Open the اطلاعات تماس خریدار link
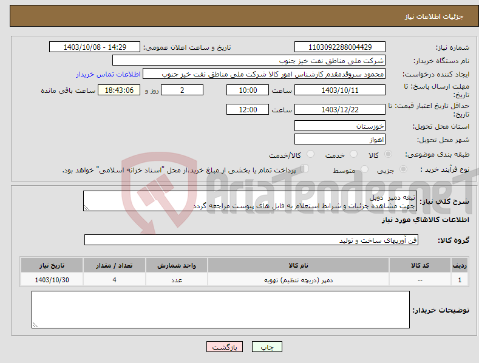Viewport: 479px width, 363px height. [108, 74]
